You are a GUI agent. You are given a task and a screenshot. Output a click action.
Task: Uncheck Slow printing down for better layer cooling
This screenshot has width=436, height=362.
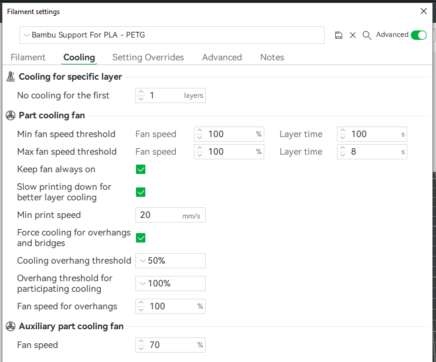pyautogui.click(x=141, y=192)
